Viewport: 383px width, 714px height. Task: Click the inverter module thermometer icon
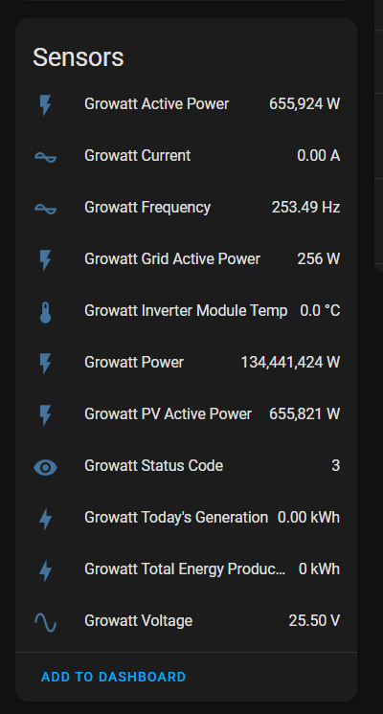(46, 312)
